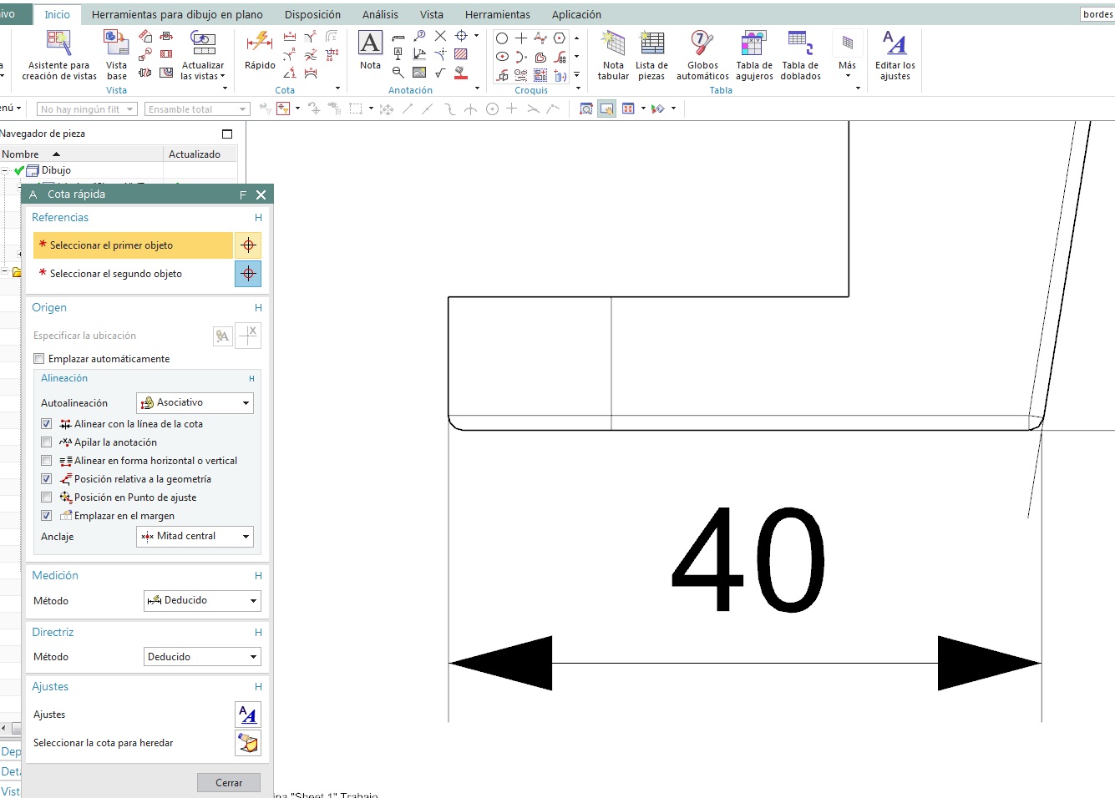
Task: Select the angular dimension tool
Action: 290,73
